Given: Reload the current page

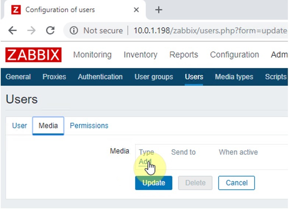Looking at the screenshot, I should tap(50, 30).
